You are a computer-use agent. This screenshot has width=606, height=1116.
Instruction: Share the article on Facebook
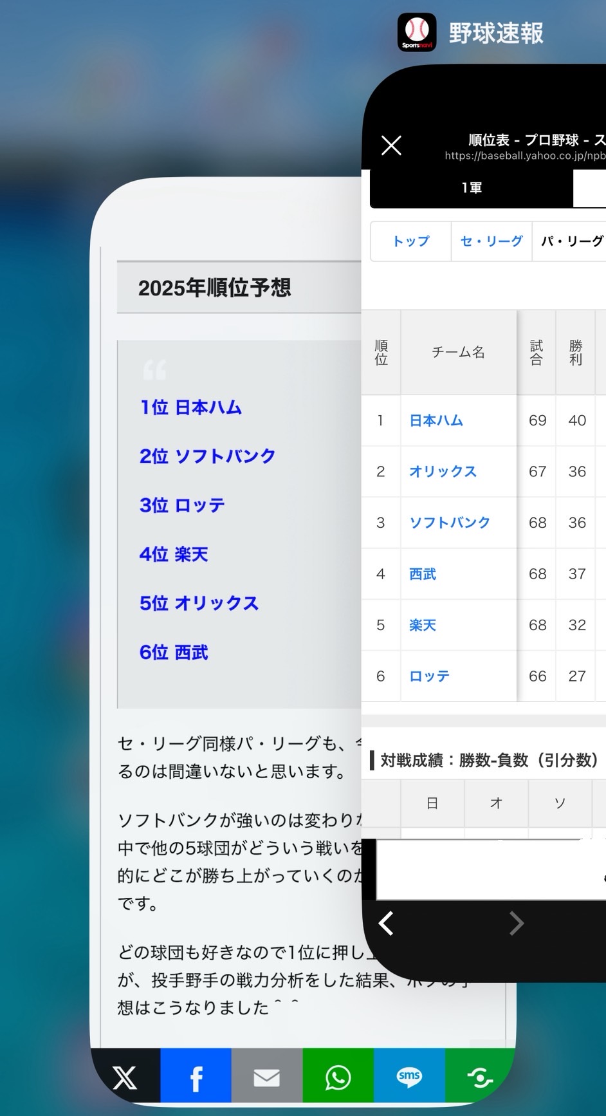[x=196, y=1077]
